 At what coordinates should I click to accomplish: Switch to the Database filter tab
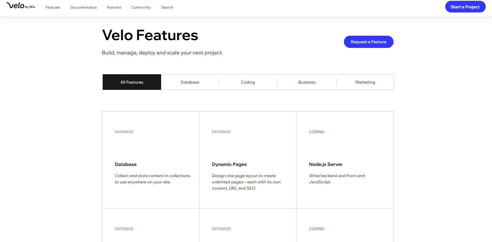coord(190,82)
